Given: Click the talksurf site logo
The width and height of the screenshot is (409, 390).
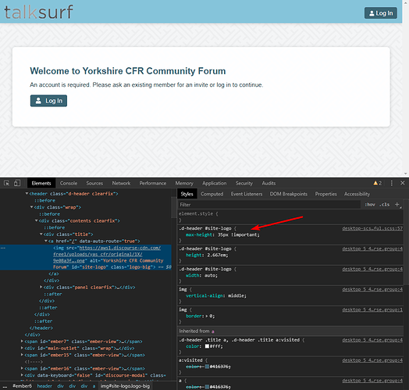Looking at the screenshot, I should [x=38, y=12].
